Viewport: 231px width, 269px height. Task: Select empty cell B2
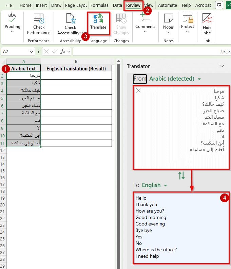[76, 75]
